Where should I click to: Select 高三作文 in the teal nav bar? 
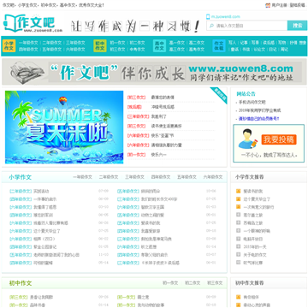click(177, 50)
